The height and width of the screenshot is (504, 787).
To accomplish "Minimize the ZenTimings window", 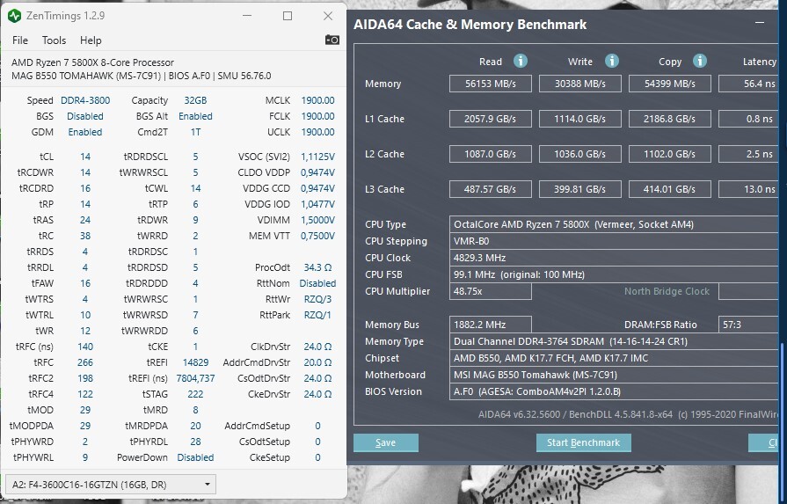I will click(x=247, y=16).
